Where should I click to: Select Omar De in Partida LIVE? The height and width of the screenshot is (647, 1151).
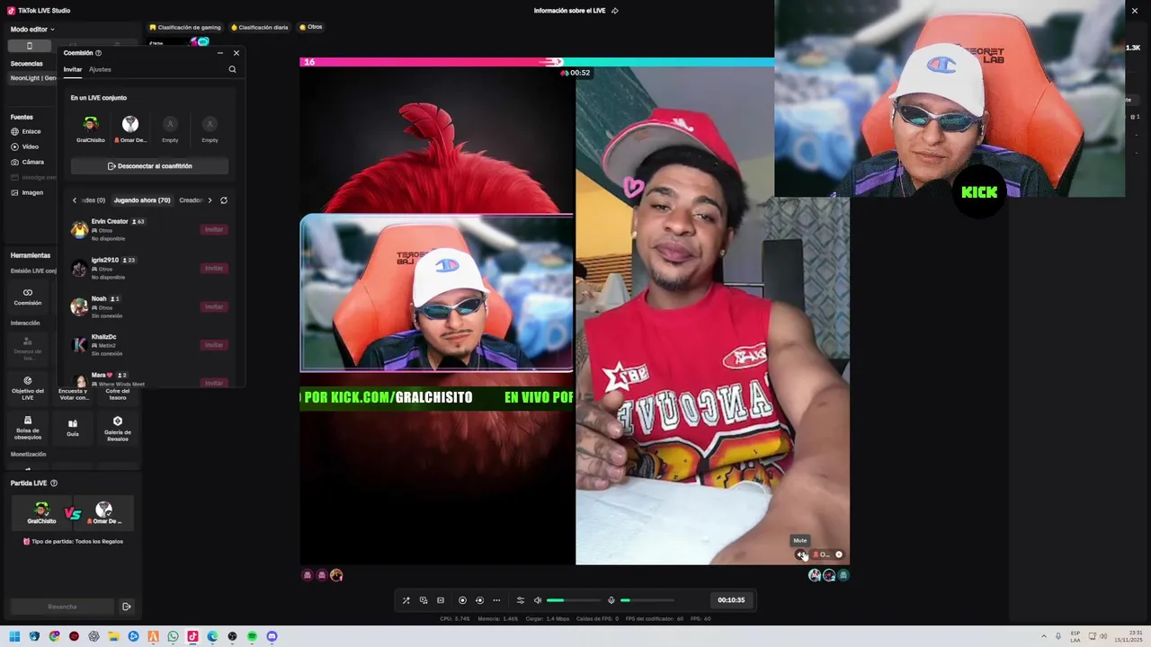pos(104,513)
